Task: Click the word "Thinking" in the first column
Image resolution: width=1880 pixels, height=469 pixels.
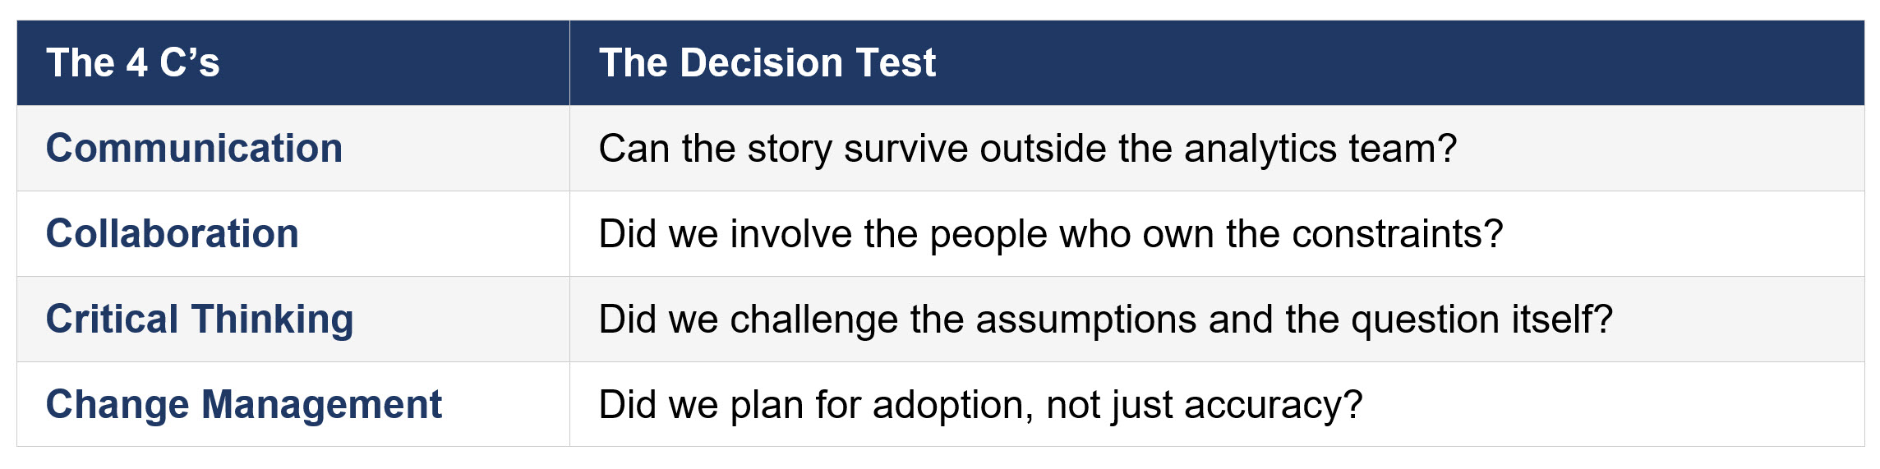Action: (x=272, y=320)
